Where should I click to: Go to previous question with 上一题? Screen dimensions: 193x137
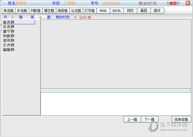point(132,120)
